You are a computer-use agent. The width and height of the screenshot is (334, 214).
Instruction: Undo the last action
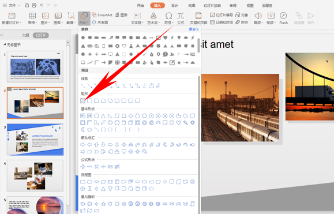(x=42, y=5)
